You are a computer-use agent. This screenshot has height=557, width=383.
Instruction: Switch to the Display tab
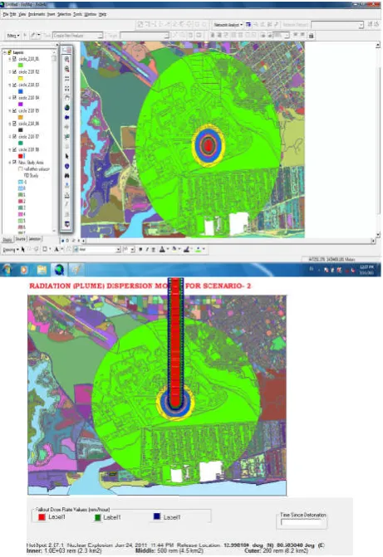coord(7,239)
